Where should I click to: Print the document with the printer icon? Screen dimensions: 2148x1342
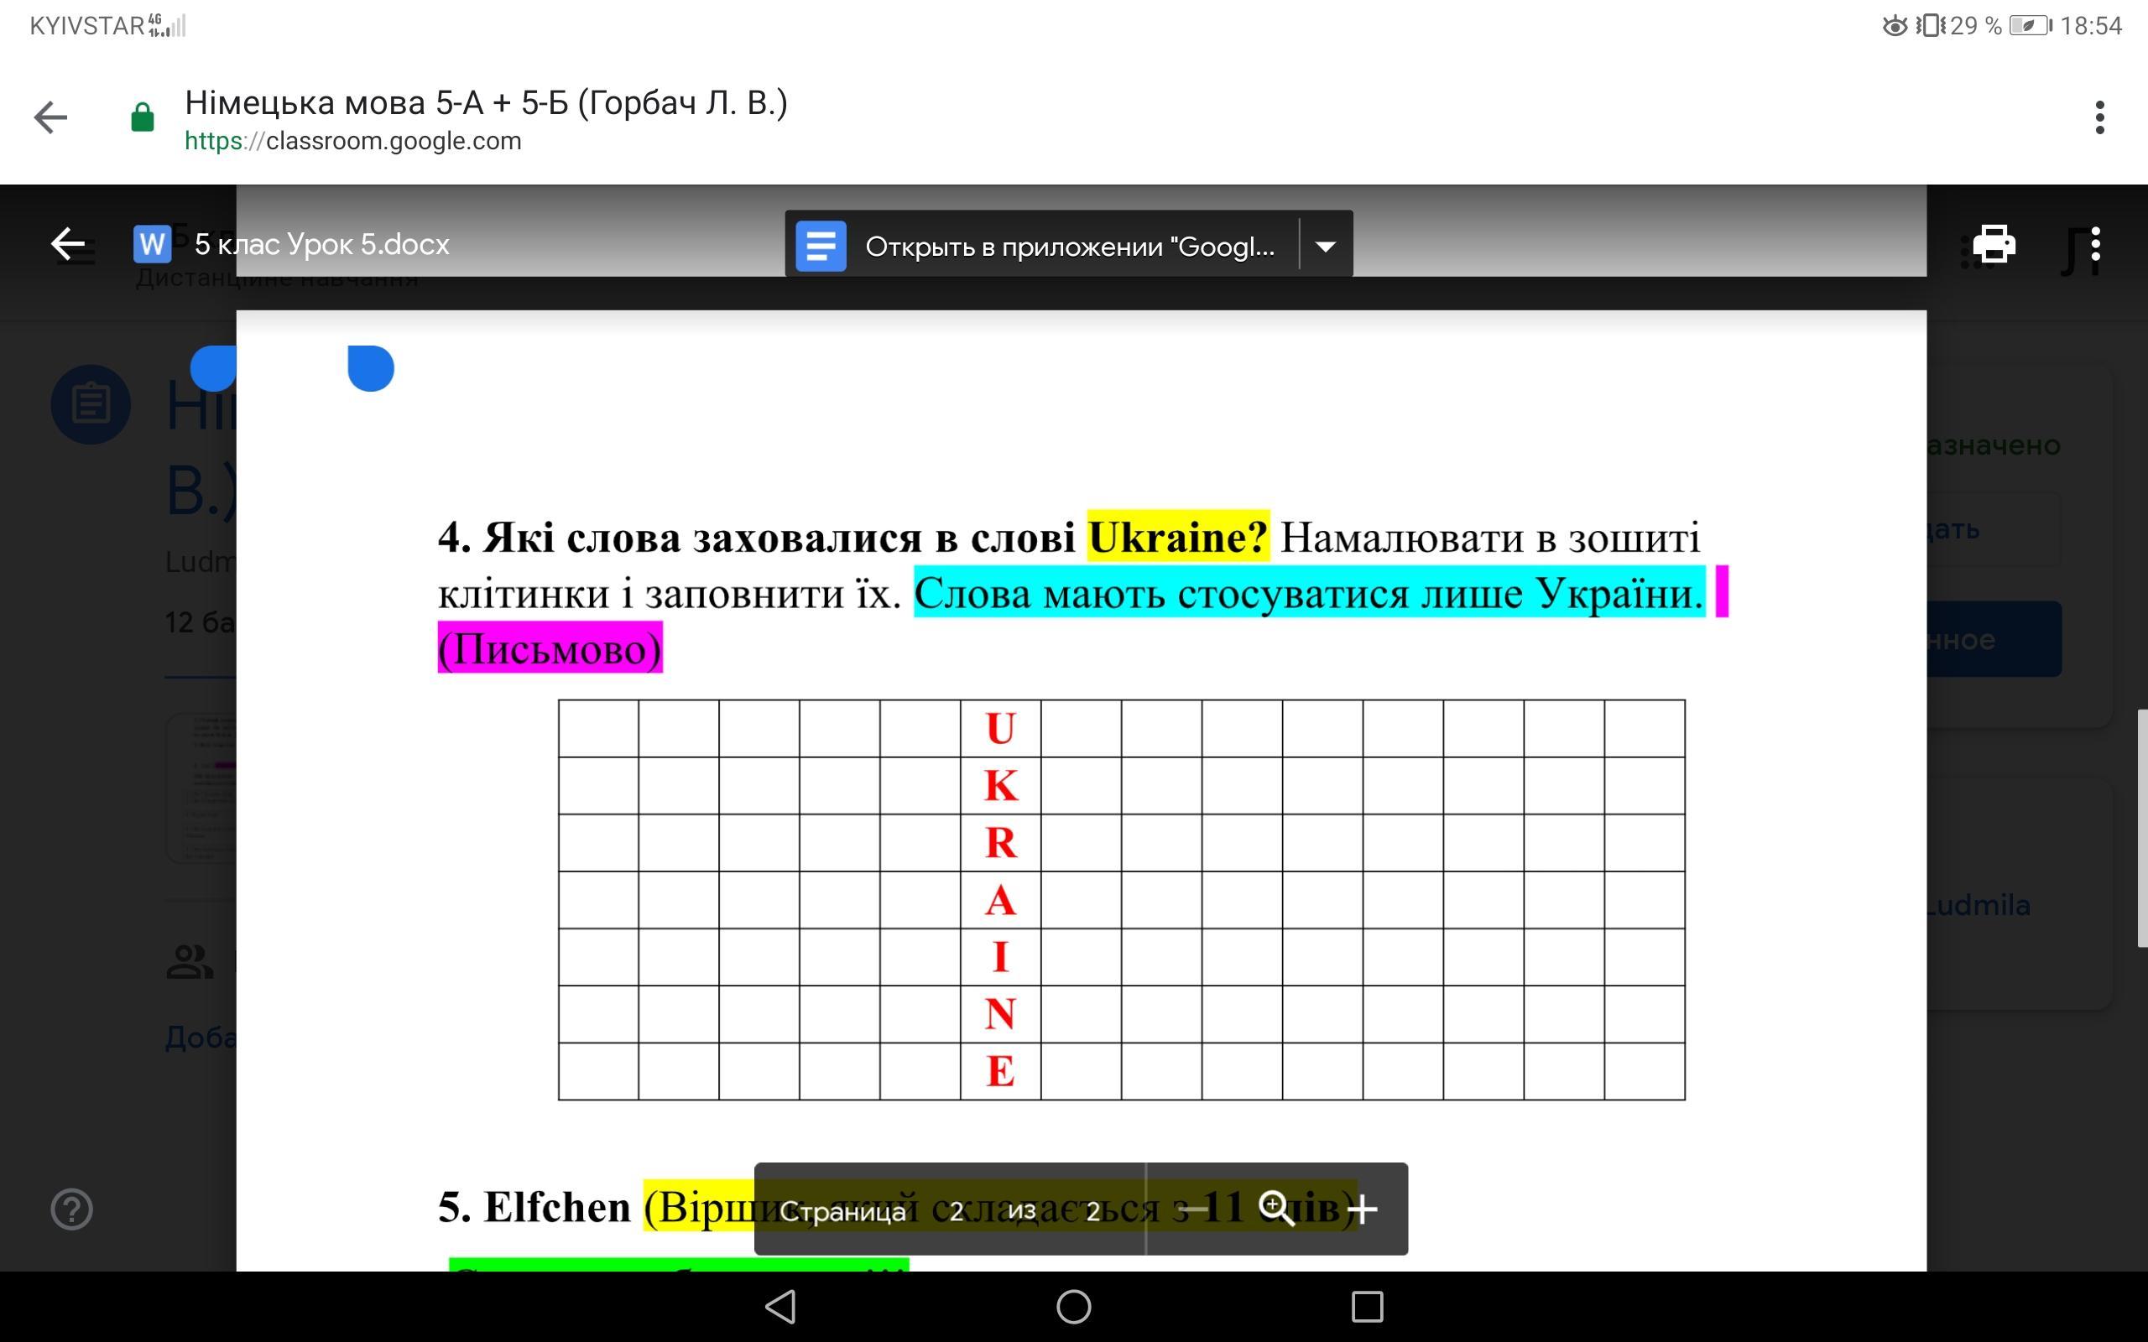click(1994, 244)
